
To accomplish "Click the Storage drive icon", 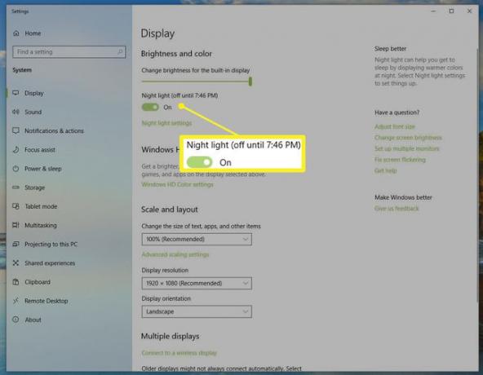I will pos(16,187).
